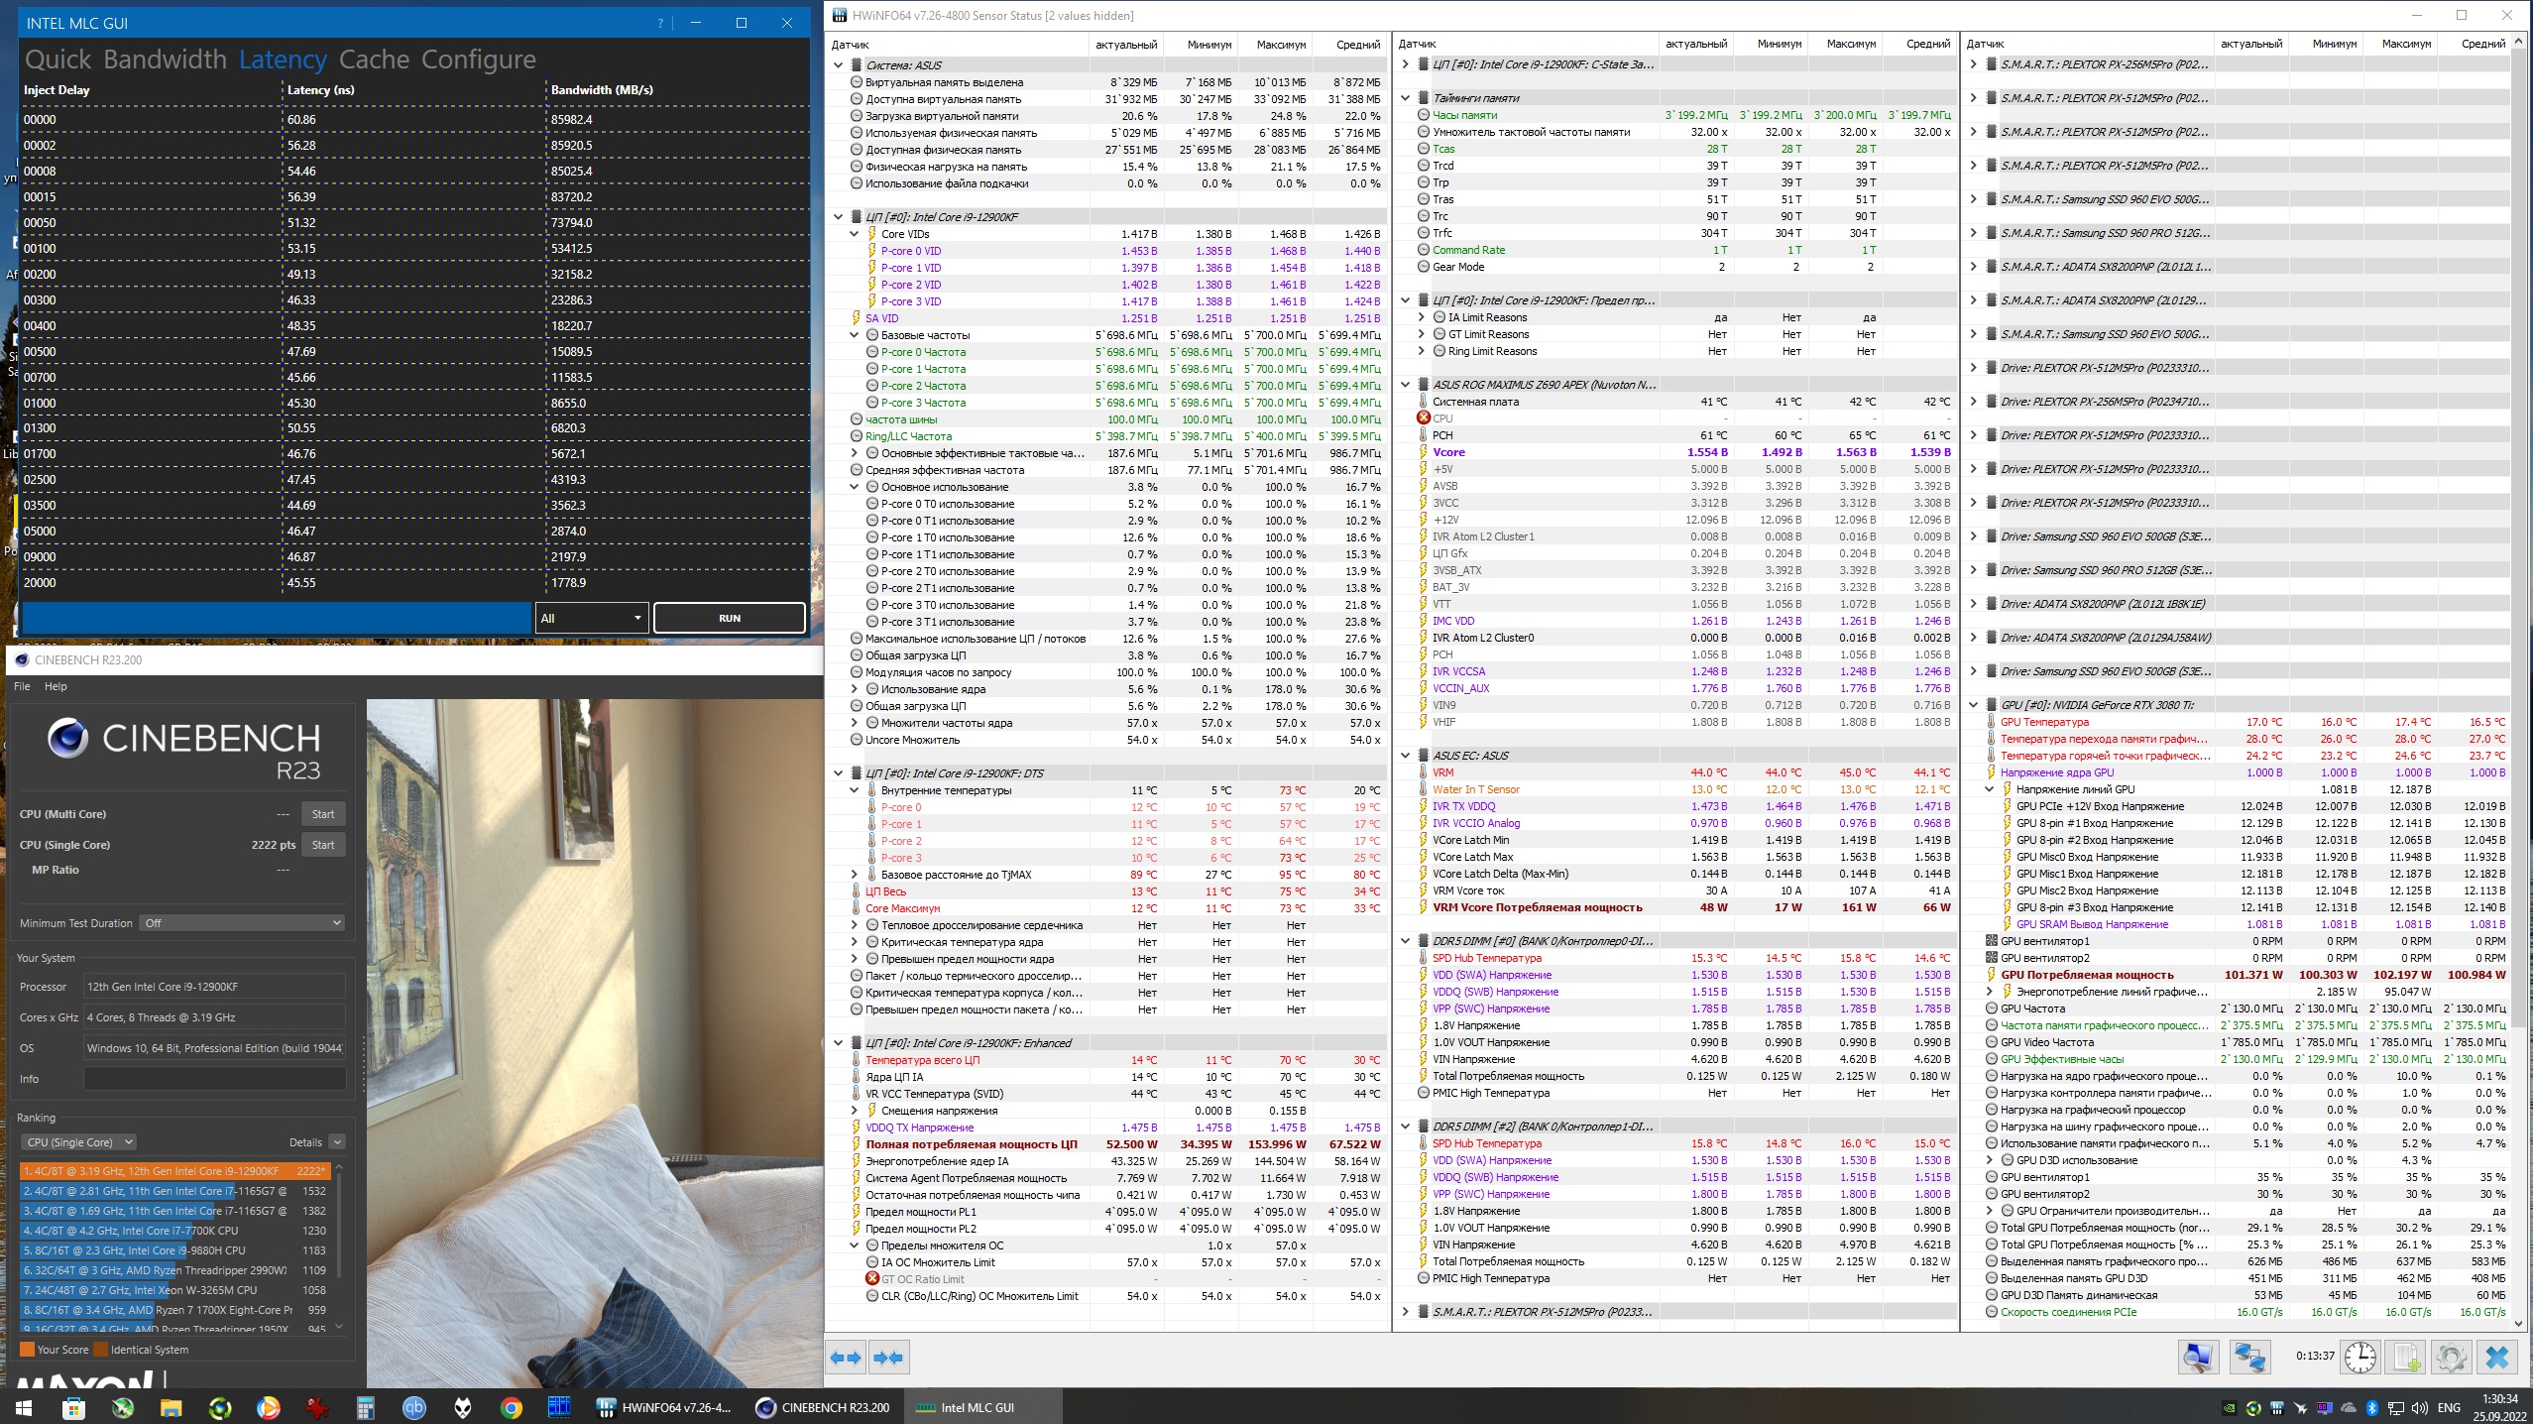Open qBittorrent from the taskbar
The height and width of the screenshot is (1424, 2533).
click(x=413, y=1407)
